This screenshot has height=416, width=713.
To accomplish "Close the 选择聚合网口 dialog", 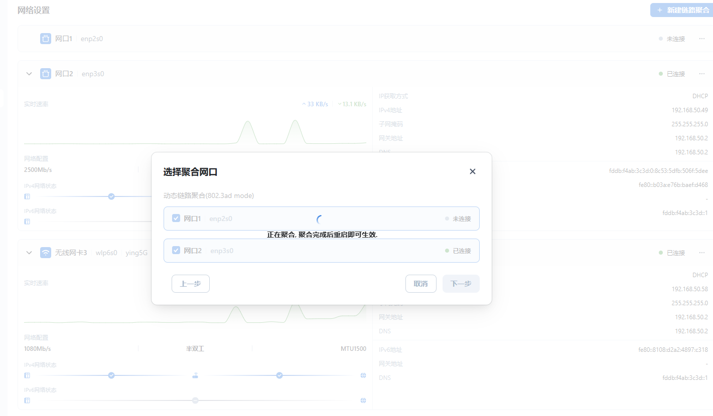I will 472,171.
